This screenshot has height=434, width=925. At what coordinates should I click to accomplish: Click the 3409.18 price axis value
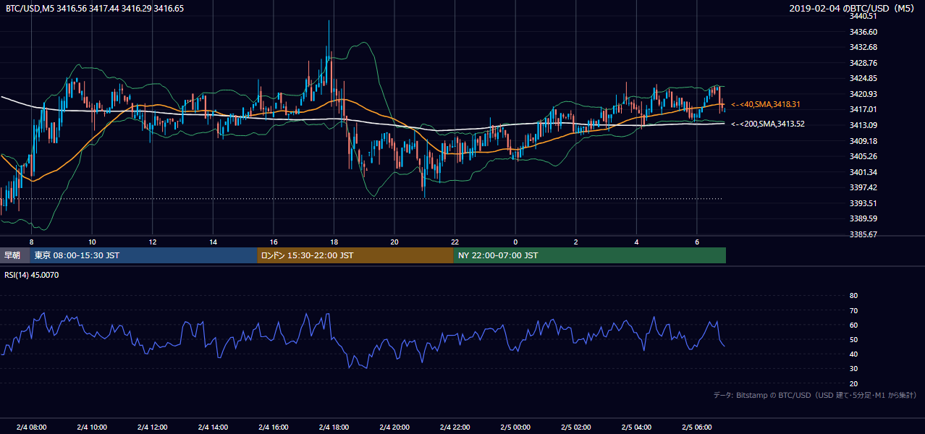[863, 141]
